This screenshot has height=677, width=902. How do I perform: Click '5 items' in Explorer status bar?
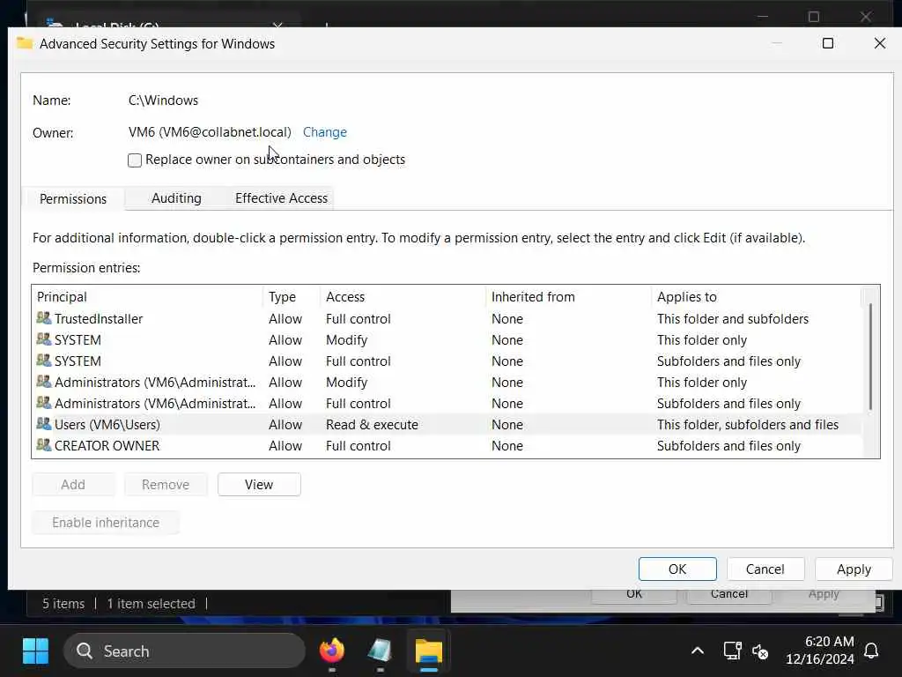coord(63,603)
